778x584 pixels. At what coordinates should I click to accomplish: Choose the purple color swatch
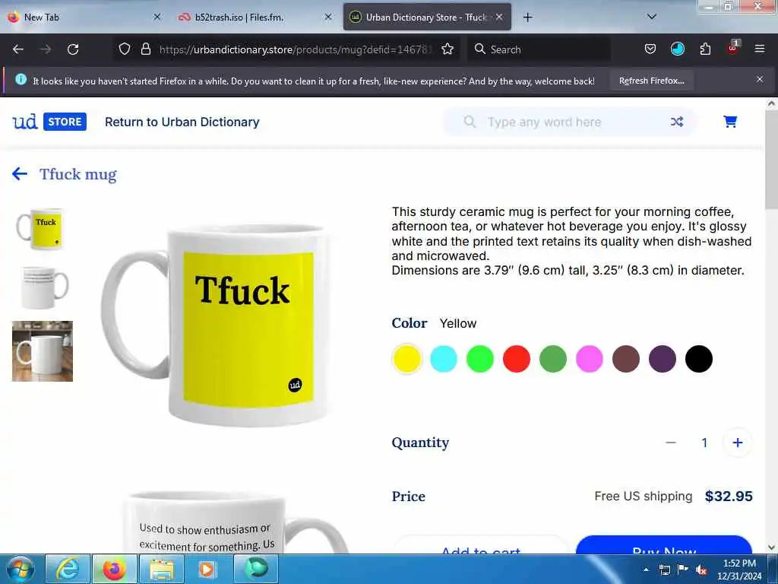(x=663, y=359)
